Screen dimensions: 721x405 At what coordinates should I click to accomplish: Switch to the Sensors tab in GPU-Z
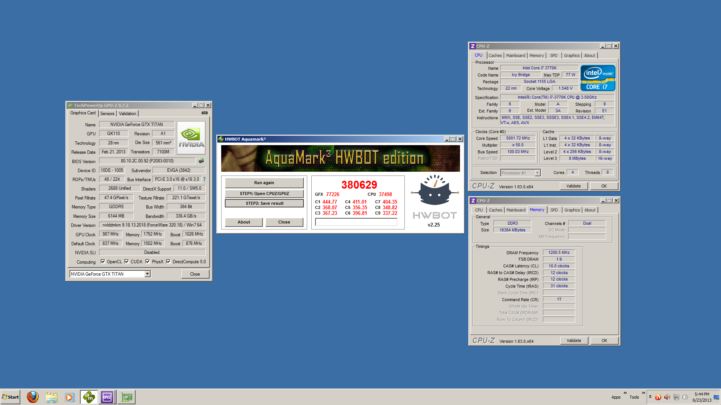point(107,114)
